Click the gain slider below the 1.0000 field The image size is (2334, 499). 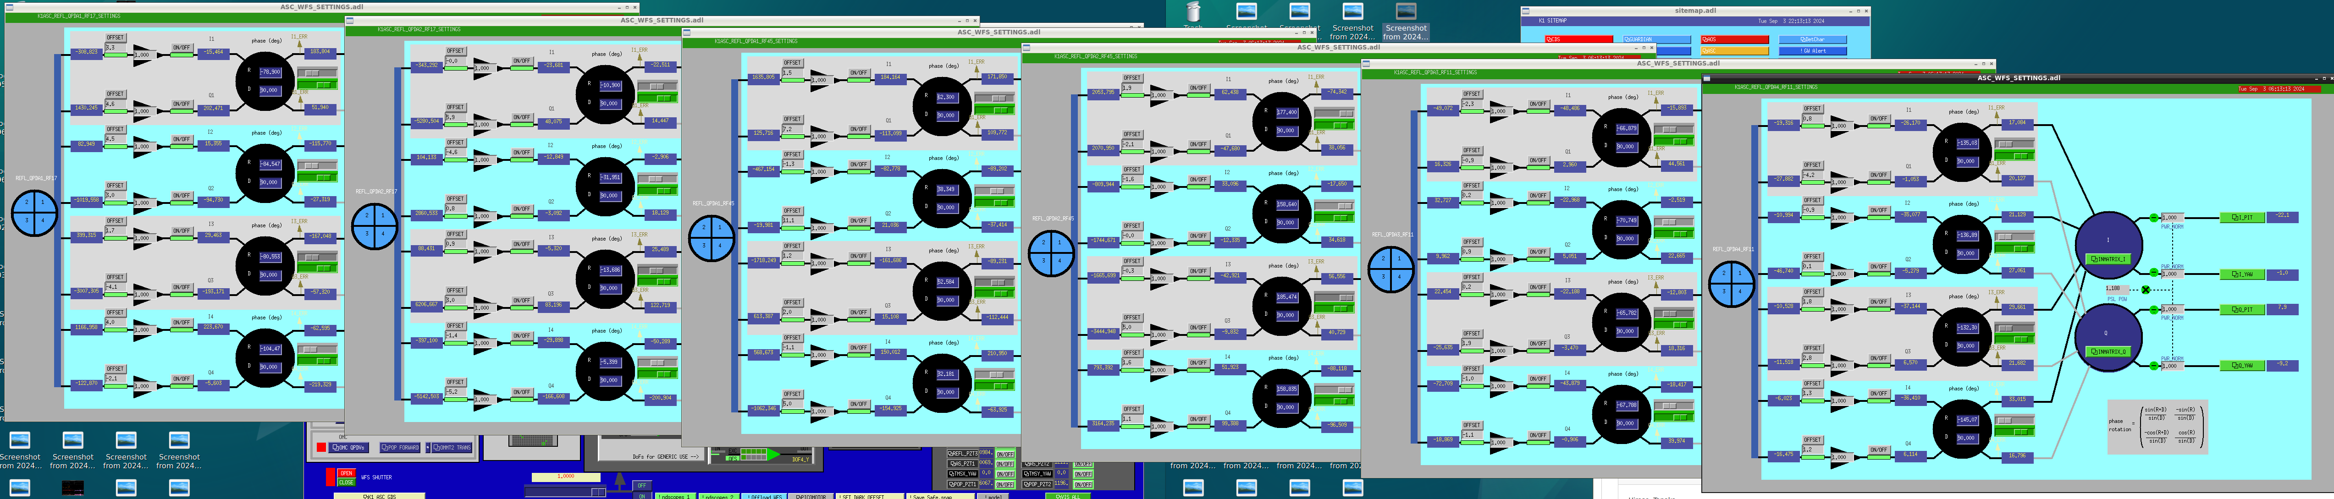click(565, 492)
